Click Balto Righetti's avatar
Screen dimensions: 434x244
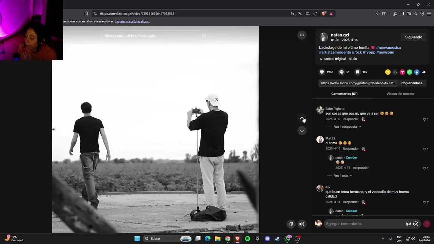(x=320, y=110)
